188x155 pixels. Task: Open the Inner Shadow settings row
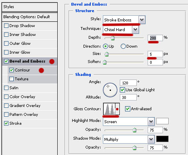tap(30, 34)
